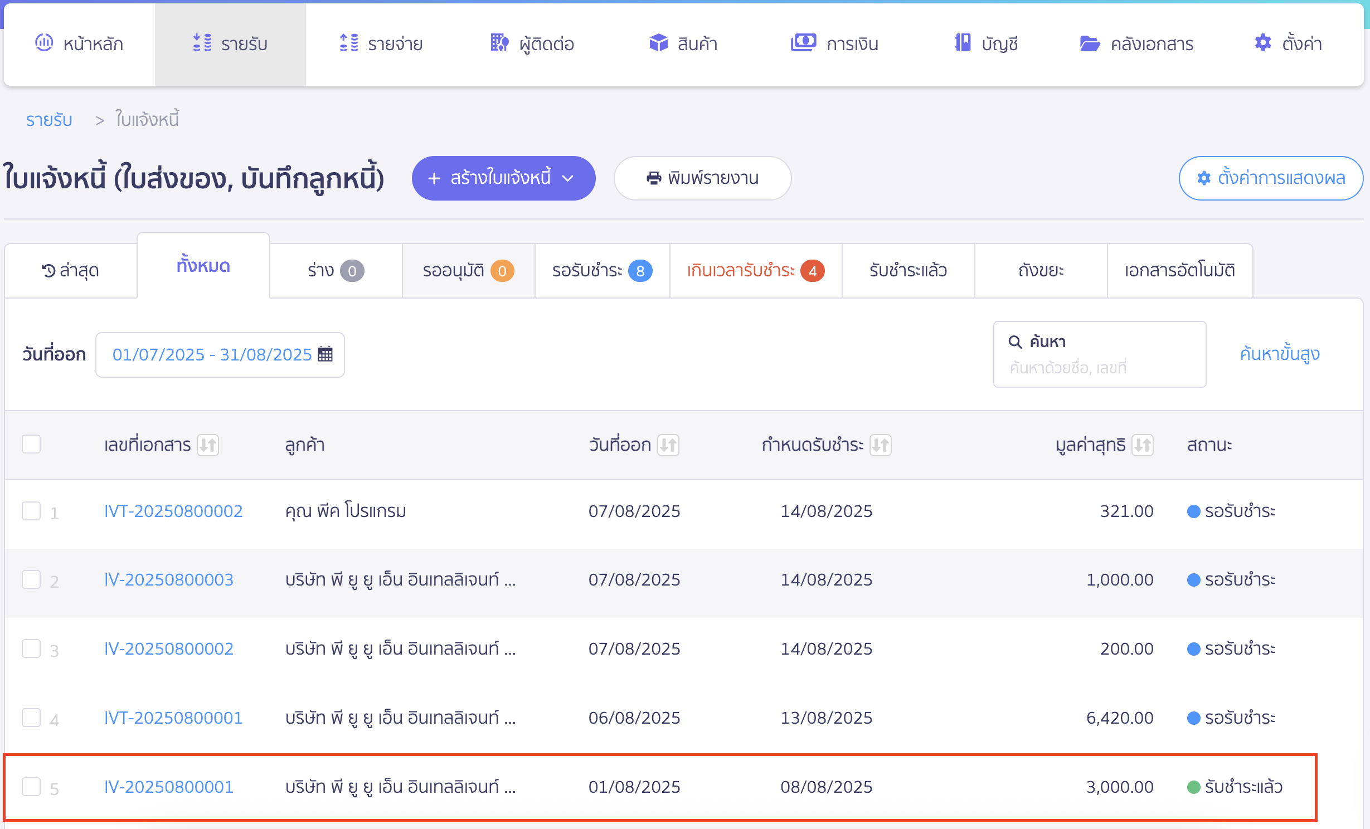Image resolution: width=1370 pixels, height=829 pixels.
Task: Open the การเงิน money icon
Action: pos(803,43)
